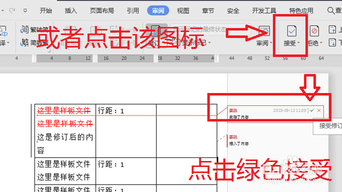Click the 简转繁 conversion icon
342x192 pixels.
(x=25, y=42)
